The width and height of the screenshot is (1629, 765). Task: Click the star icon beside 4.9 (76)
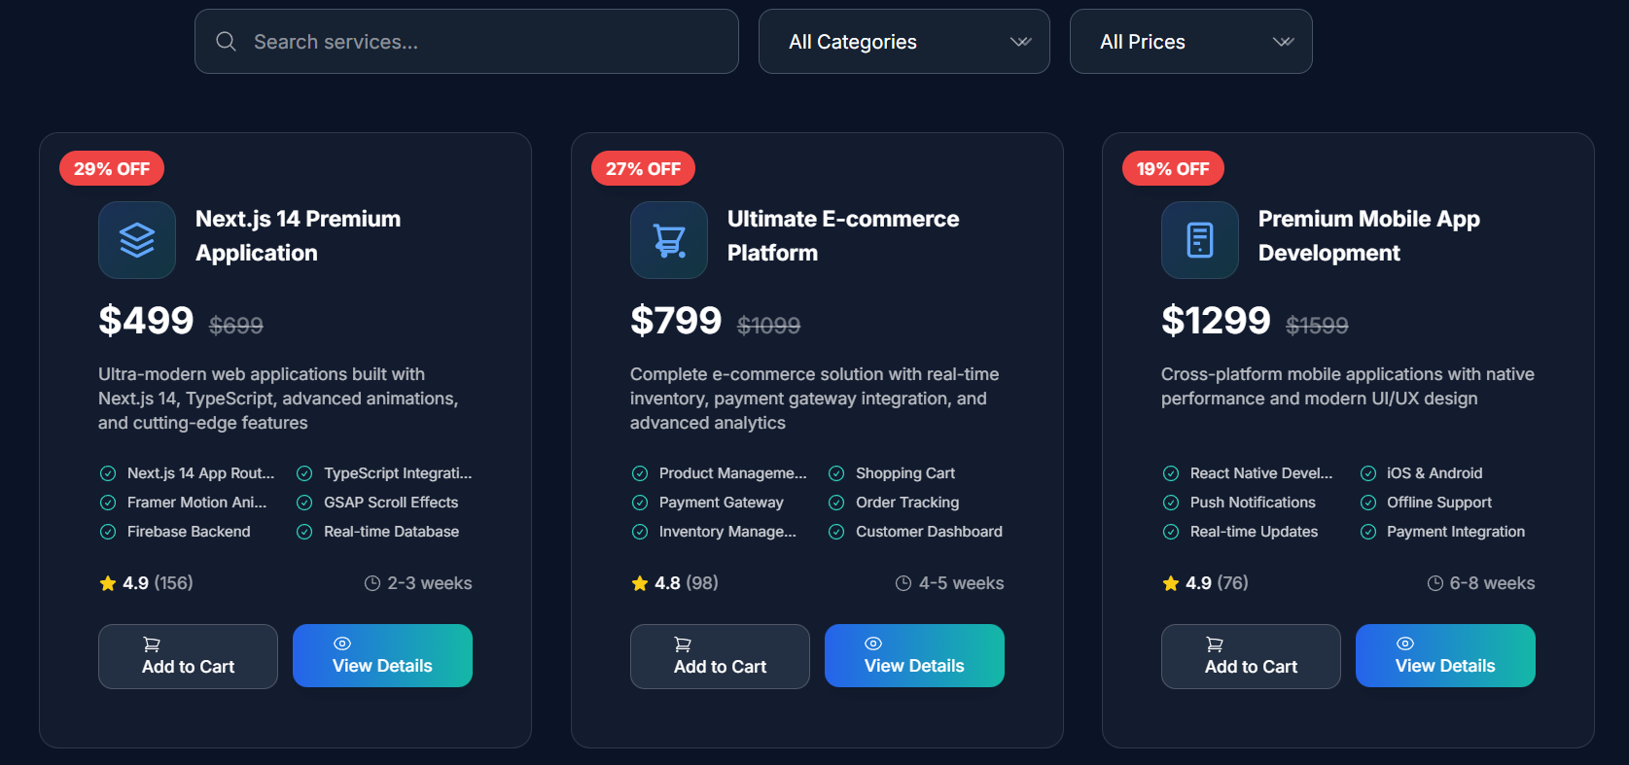pos(1171,583)
